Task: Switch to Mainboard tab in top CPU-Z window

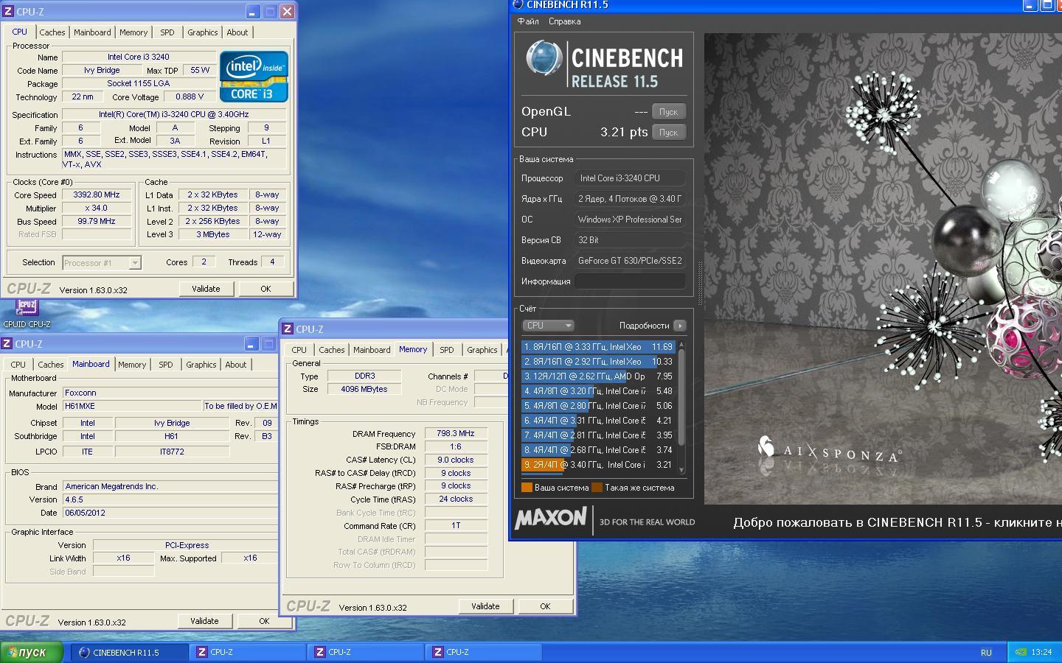Action: [92, 32]
